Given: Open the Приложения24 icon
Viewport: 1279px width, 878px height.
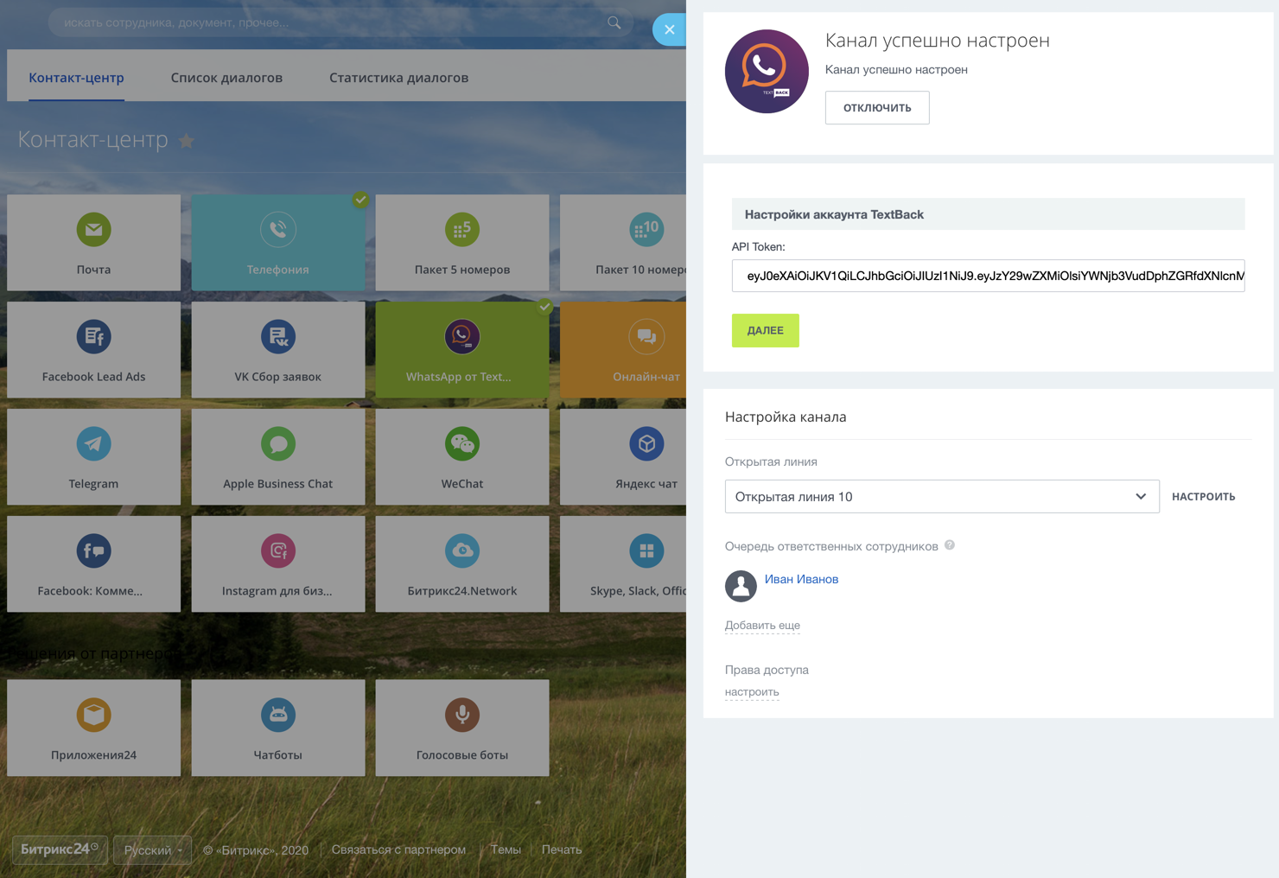Looking at the screenshot, I should (x=93, y=715).
